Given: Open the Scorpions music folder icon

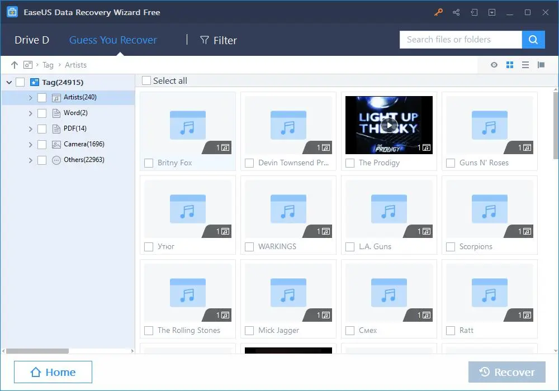Looking at the screenshot, I should (490, 209).
